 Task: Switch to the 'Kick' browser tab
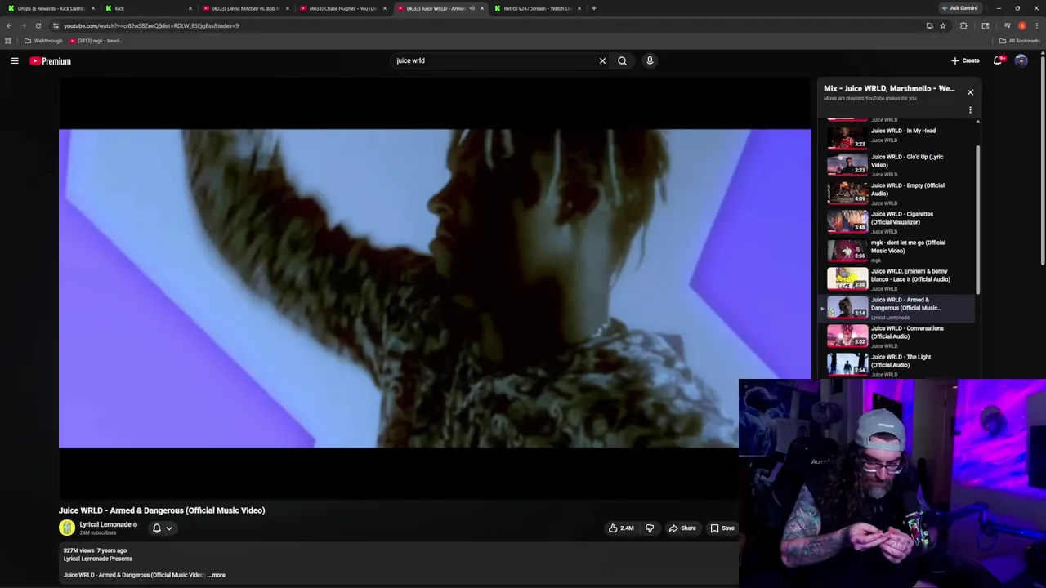coord(147,8)
